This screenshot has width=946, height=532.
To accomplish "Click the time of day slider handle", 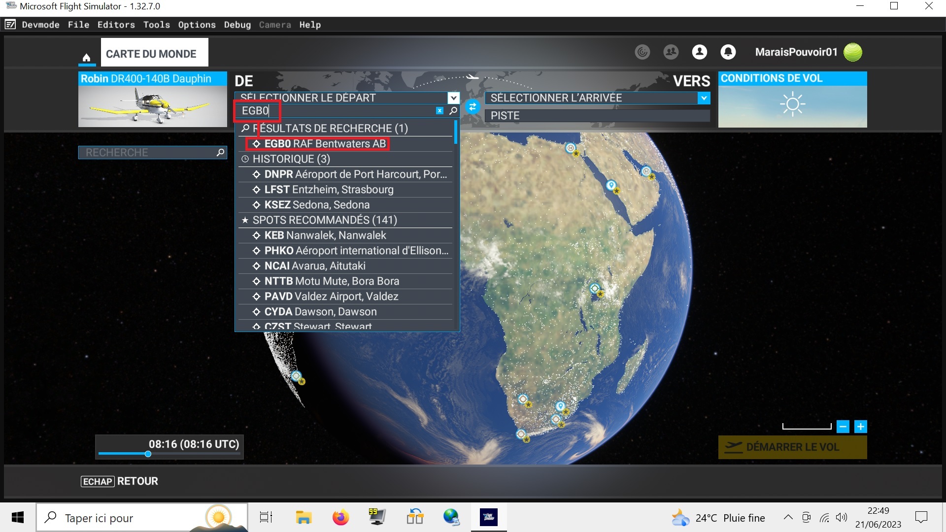I will [x=148, y=454].
